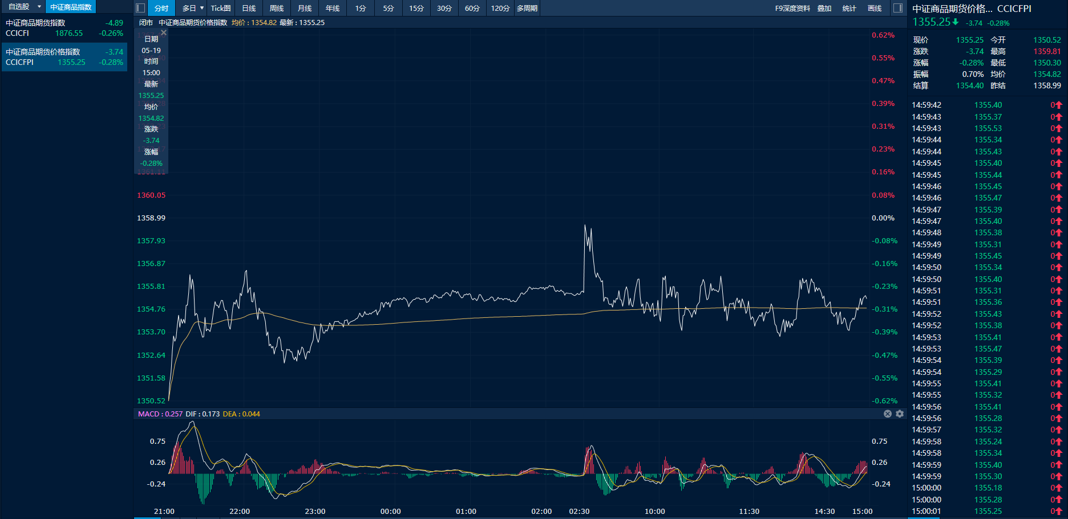Viewport: 1068px width, 519px height.
Task: Select the 分时 chart tab
Action: coord(161,8)
